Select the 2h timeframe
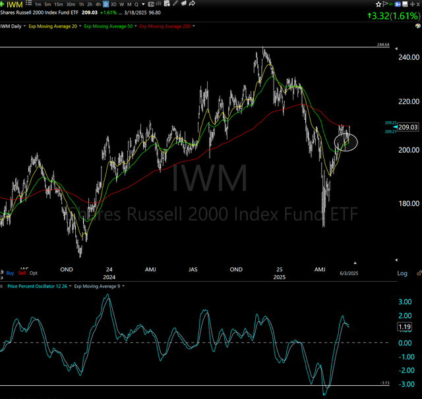 point(90,5)
